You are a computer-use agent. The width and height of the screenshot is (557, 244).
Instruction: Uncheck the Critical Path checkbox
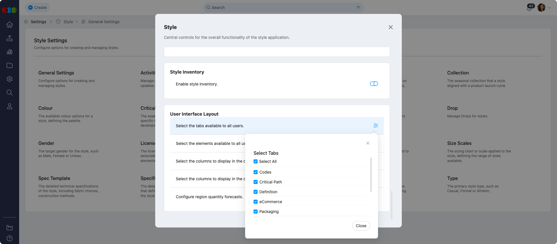click(256, 182)
